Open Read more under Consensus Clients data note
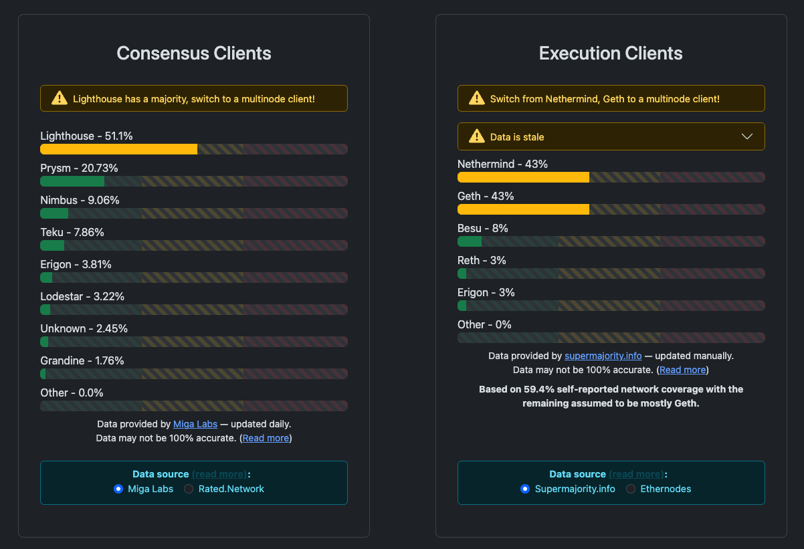This screenshot has width=804, height=549. [266, 438]
